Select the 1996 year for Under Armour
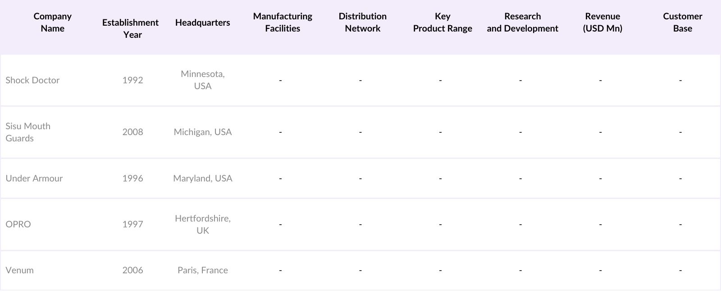 coord(132,178)
